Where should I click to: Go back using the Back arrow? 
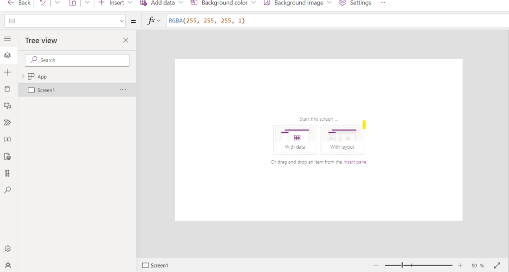tap(19, 3)
